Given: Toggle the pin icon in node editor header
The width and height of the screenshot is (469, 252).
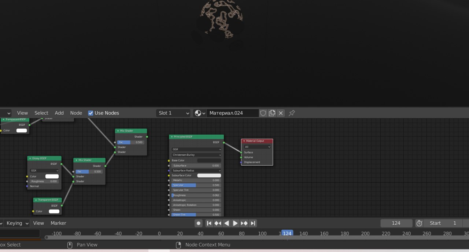Looking at the screenshot, I should 292,113.
